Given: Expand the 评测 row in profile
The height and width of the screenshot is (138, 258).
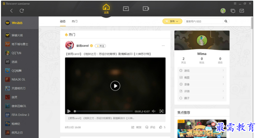Looking at the screenshot, I should point(202,91).
